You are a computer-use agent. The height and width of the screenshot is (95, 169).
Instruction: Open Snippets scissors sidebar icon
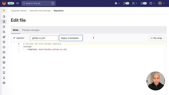4,78
